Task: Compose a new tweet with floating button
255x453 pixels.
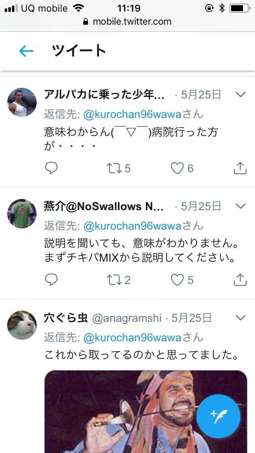Action: 218,416
